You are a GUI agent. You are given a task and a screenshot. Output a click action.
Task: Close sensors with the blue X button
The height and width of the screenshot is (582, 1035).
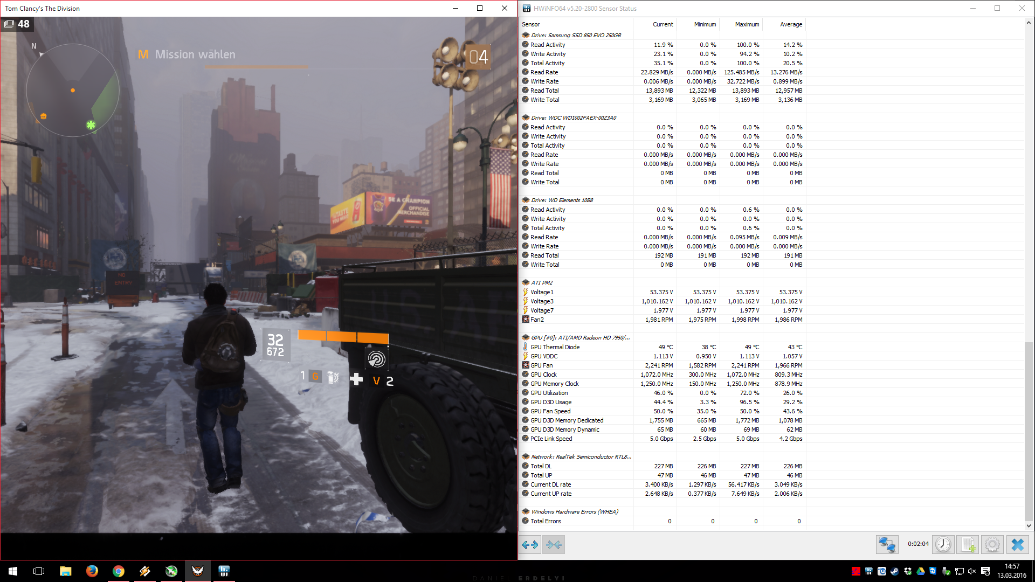coord(1017,545)
